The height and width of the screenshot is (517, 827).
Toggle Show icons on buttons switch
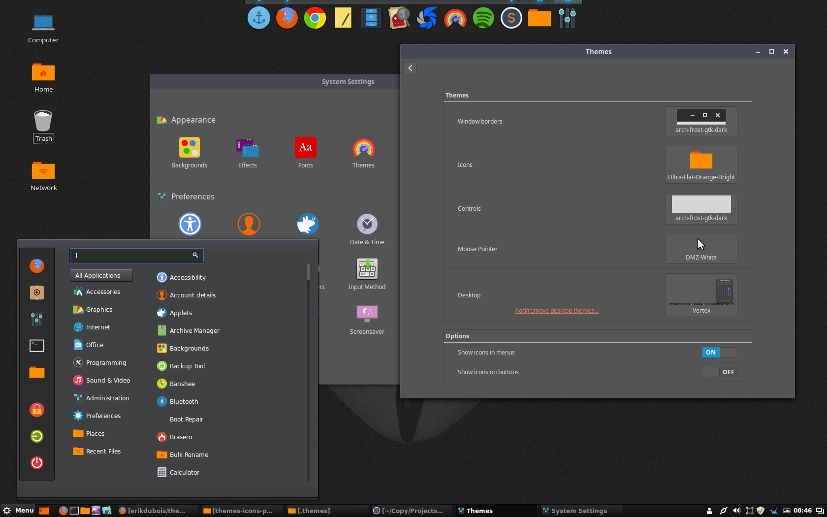tap(719, 372)
